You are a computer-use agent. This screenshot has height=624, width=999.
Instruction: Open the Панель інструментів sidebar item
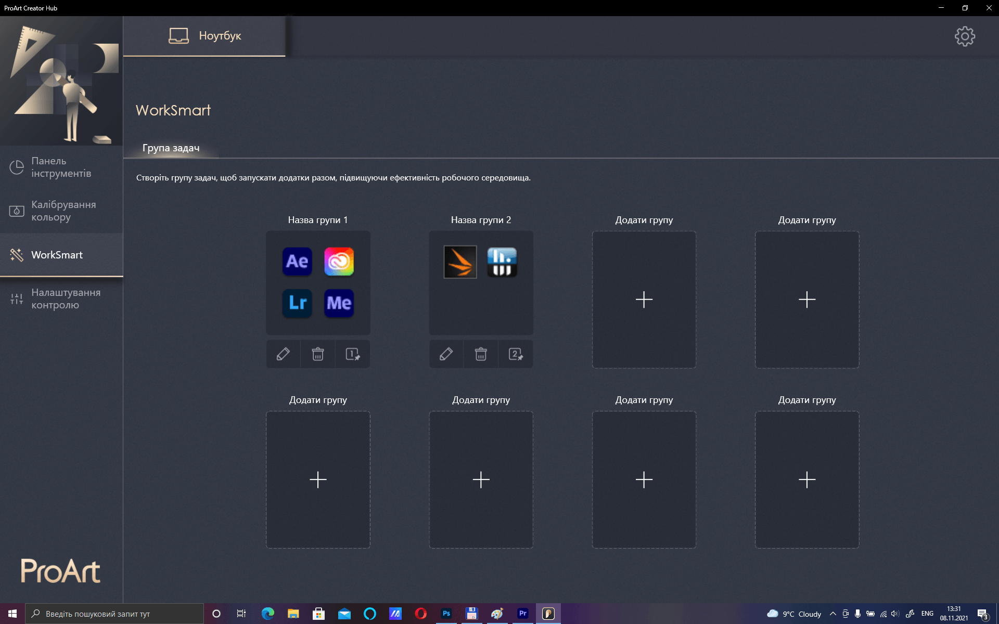(61, 167)
